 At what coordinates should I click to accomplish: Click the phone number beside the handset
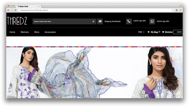coord(140,21)
